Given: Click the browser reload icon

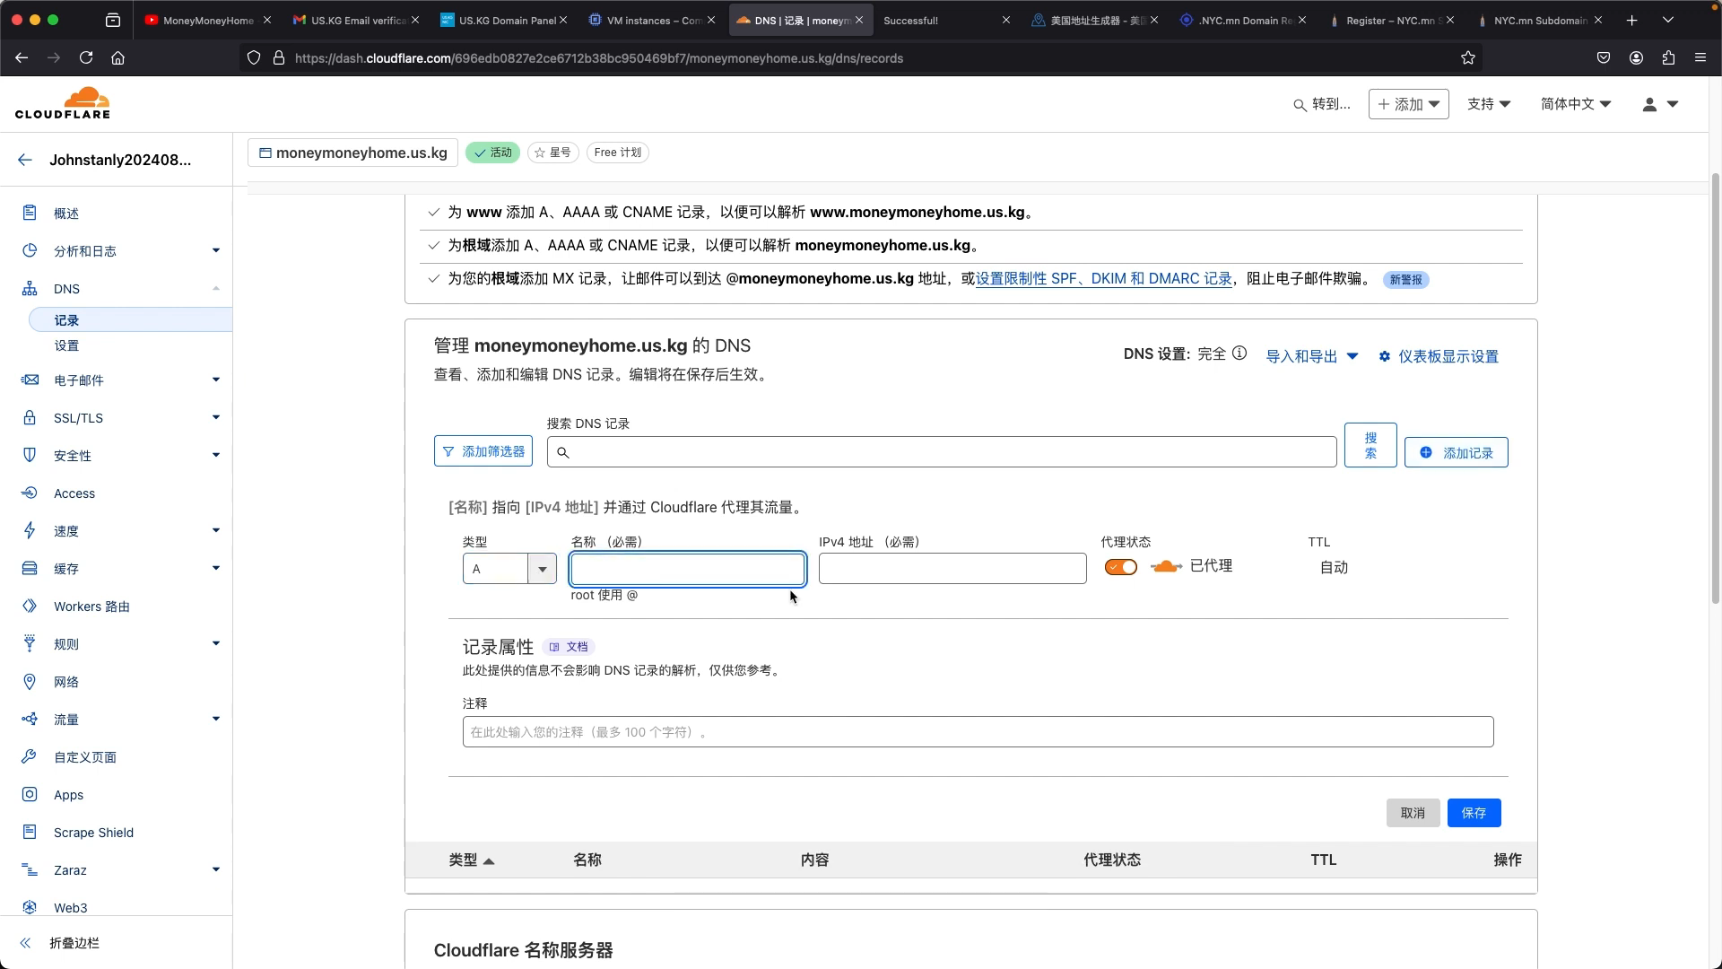Looking at the screenshot, I should (86, 57).
